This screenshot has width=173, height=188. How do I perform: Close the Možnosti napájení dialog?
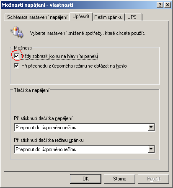(x=168, y=5)
